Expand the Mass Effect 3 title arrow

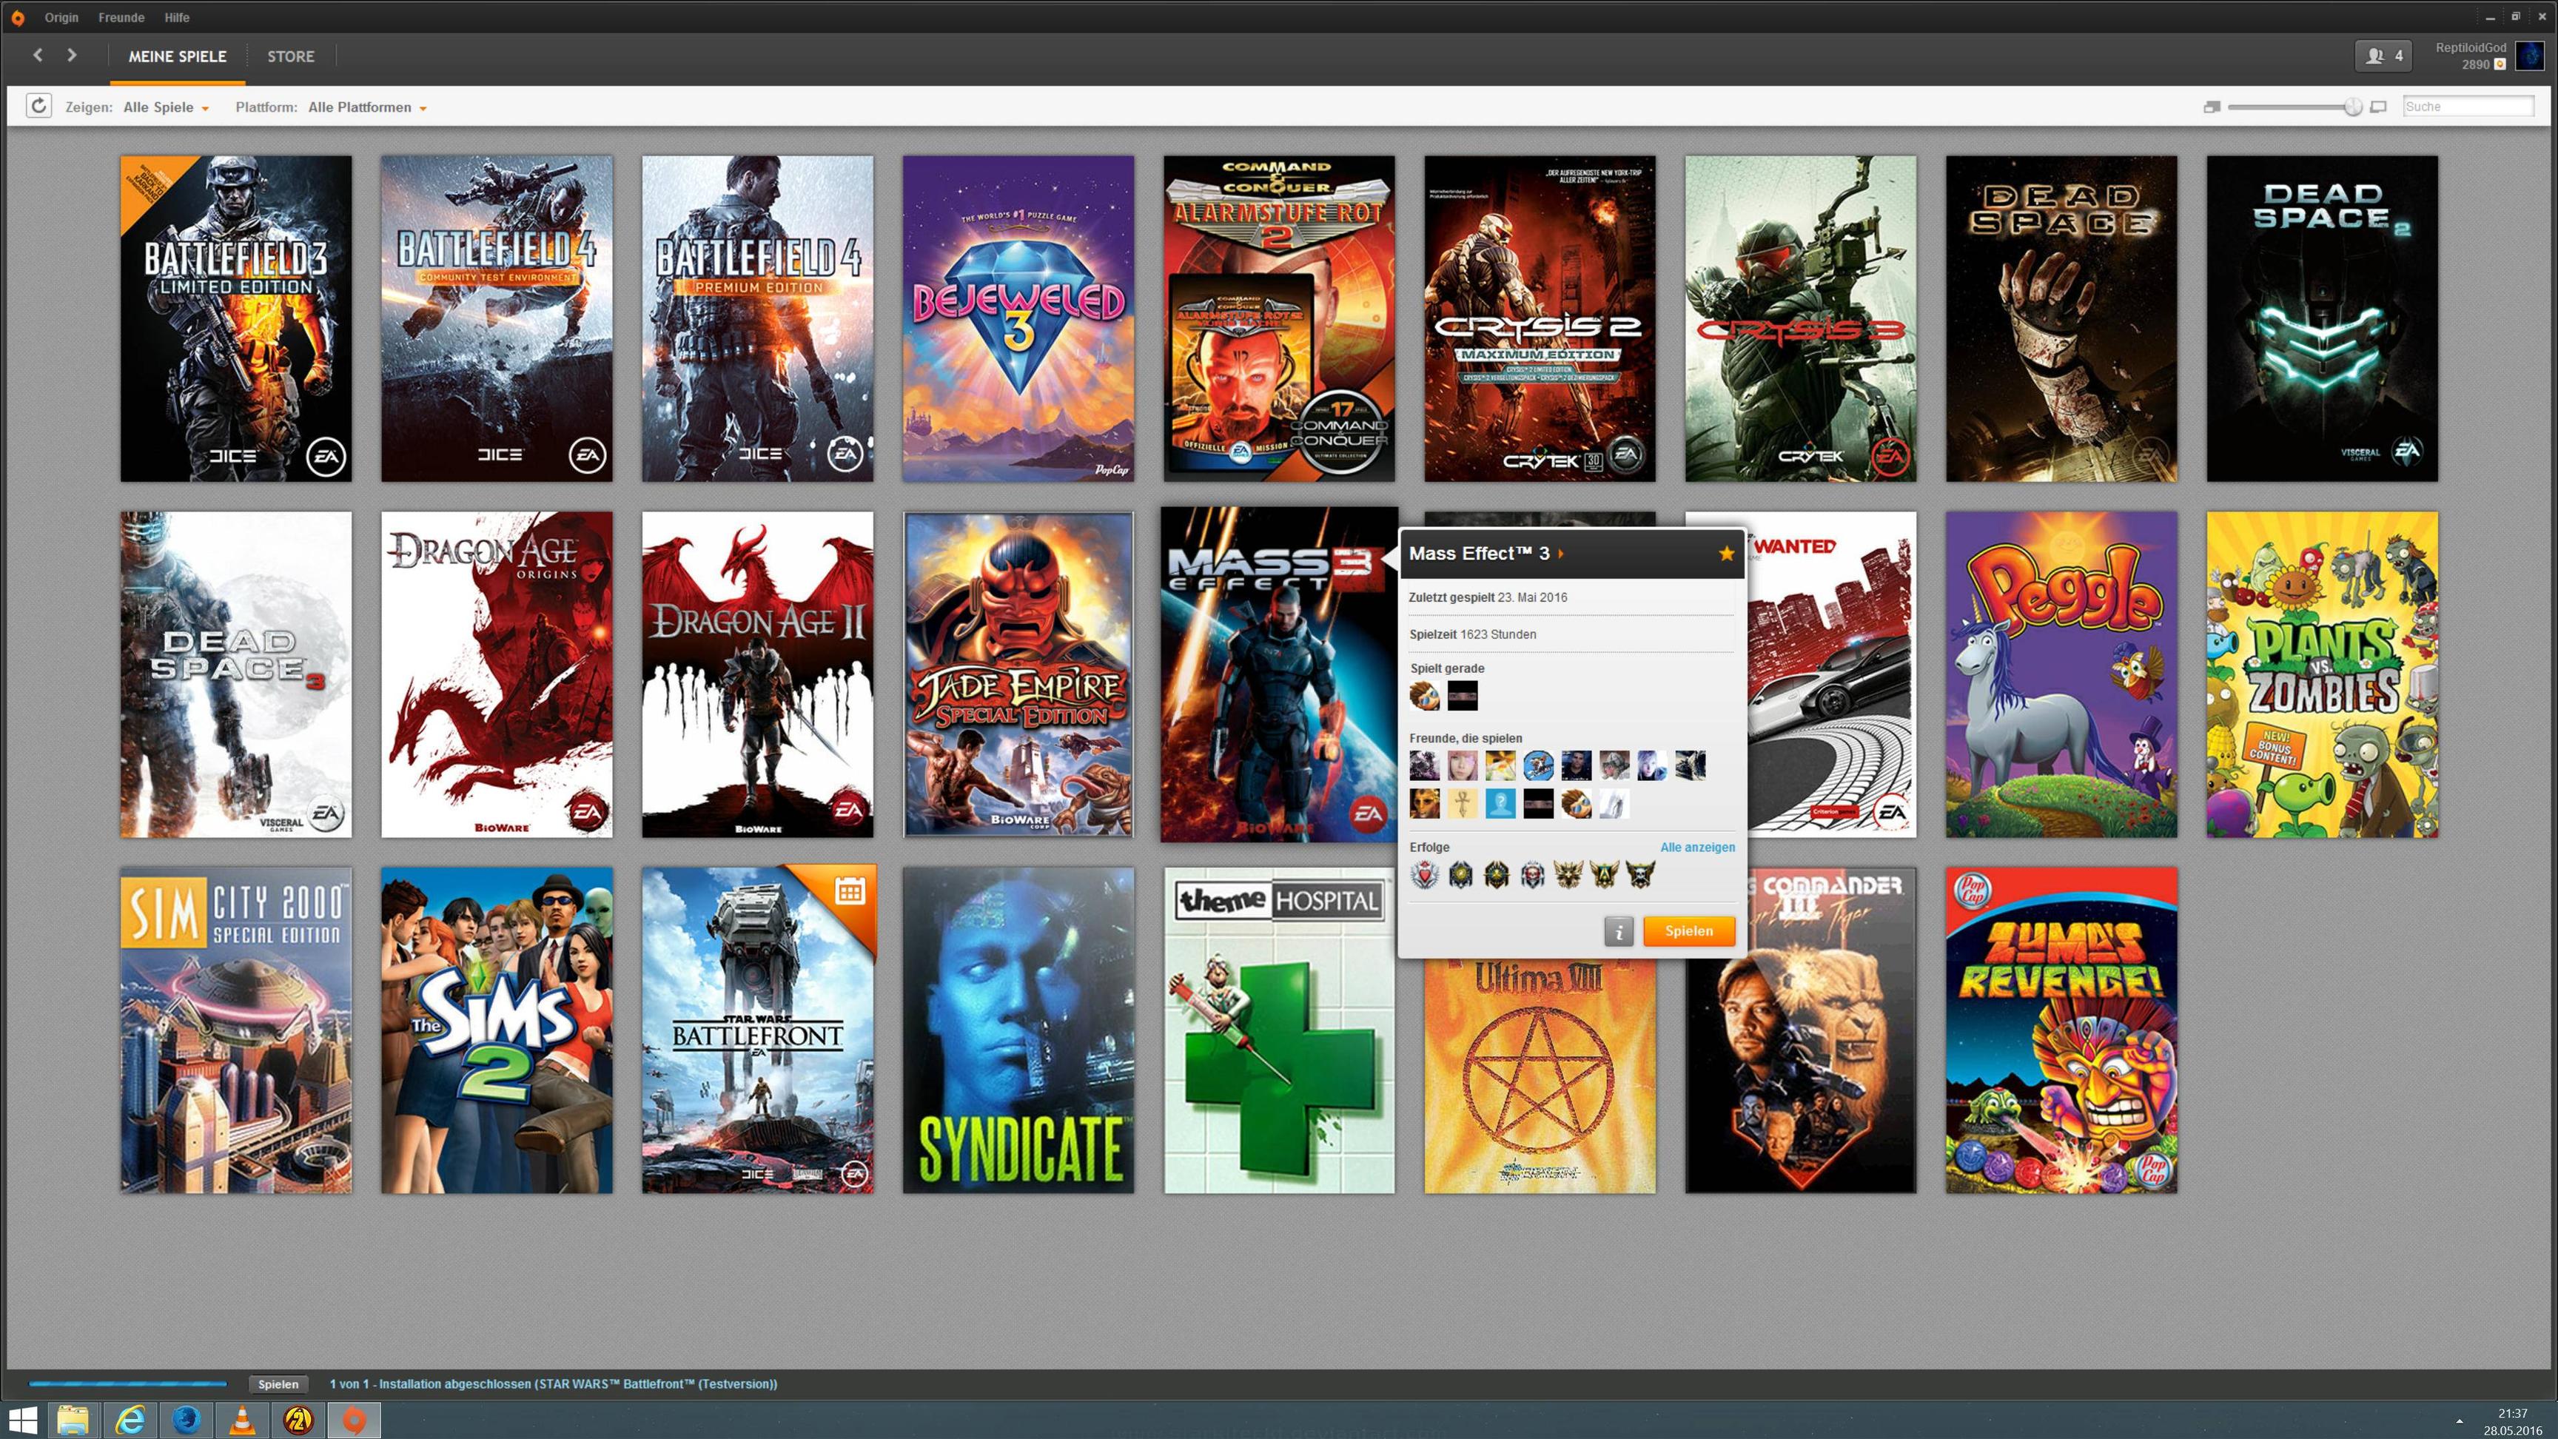1561,553
